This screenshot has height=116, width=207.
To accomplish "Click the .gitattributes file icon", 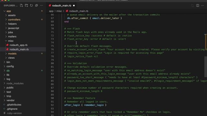I will point(4,104).
